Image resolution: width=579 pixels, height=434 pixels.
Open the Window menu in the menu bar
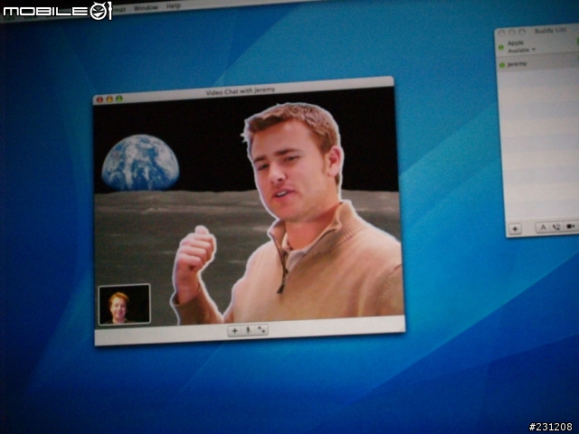146,8
